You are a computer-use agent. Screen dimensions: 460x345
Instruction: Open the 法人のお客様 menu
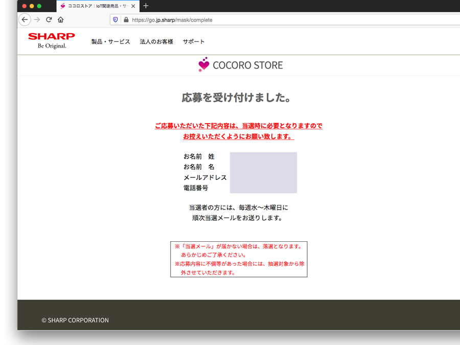click(x=156, y=41)
